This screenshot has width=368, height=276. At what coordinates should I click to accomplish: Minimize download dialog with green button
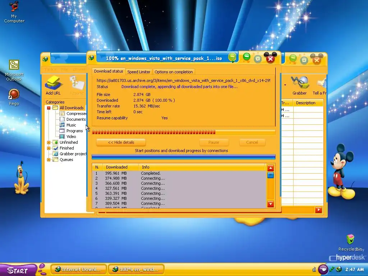point(247,56)
